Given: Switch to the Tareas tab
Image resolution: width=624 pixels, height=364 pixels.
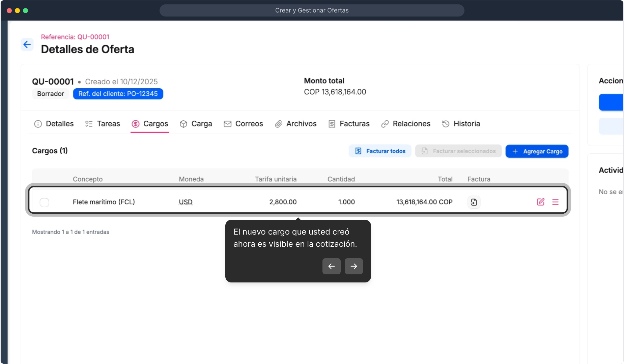Looking at the screenshot, I should point(103,124).
